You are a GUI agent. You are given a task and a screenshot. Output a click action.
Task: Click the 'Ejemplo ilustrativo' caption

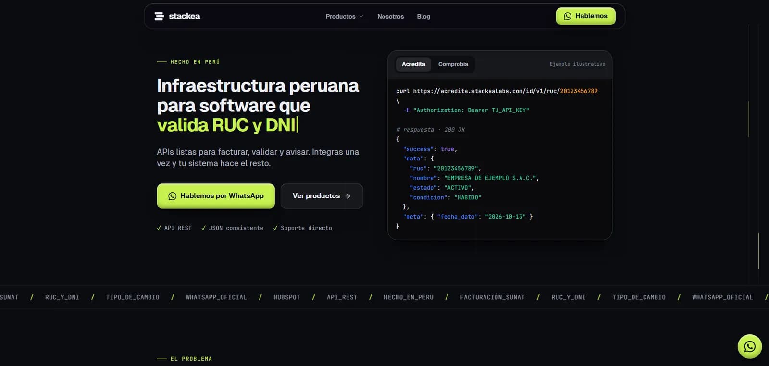tap(577, 64)
